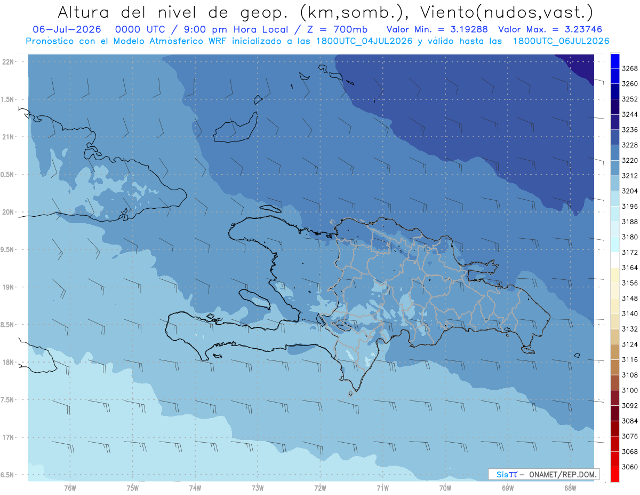Image resolution: width=640 pixels, height=495 pixels.
Task: Click the '17N' latitude label
Action: tap(8, 437)
